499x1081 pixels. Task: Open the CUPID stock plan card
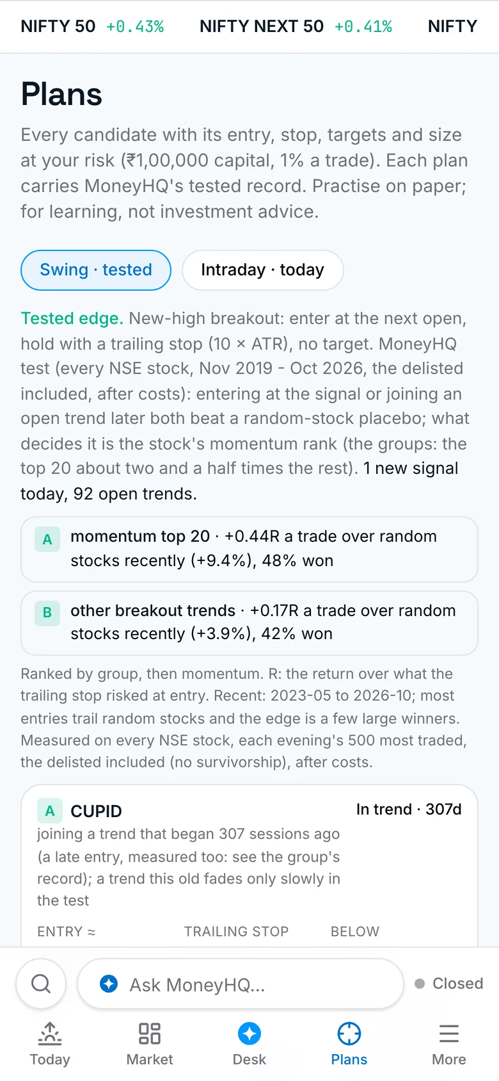click(249, 866)
